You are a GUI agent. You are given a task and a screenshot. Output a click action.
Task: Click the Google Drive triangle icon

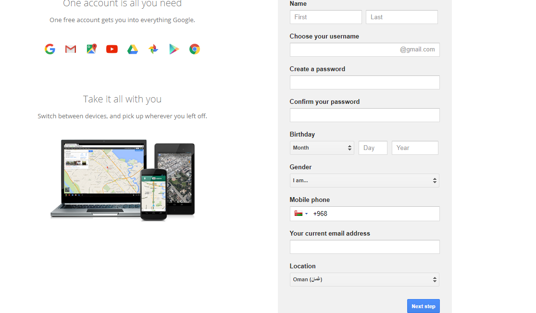tap(133, 49)
